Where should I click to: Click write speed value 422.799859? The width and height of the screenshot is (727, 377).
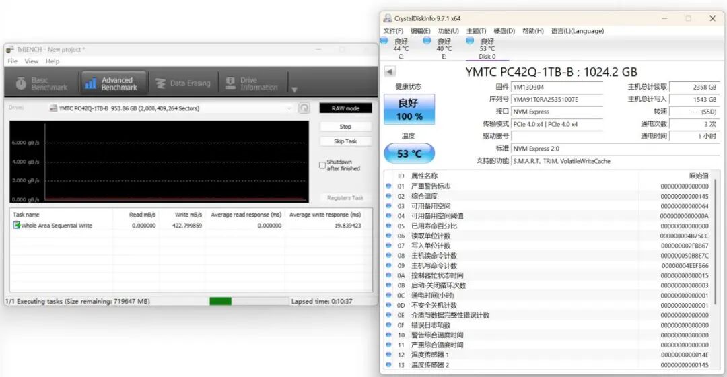pos(187,226)
